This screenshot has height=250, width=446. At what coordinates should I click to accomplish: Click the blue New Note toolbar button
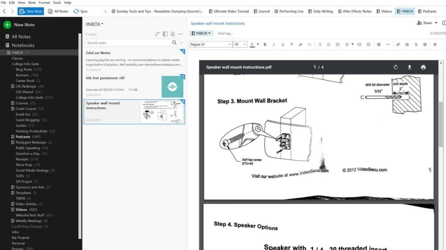(x=31, y=11)
